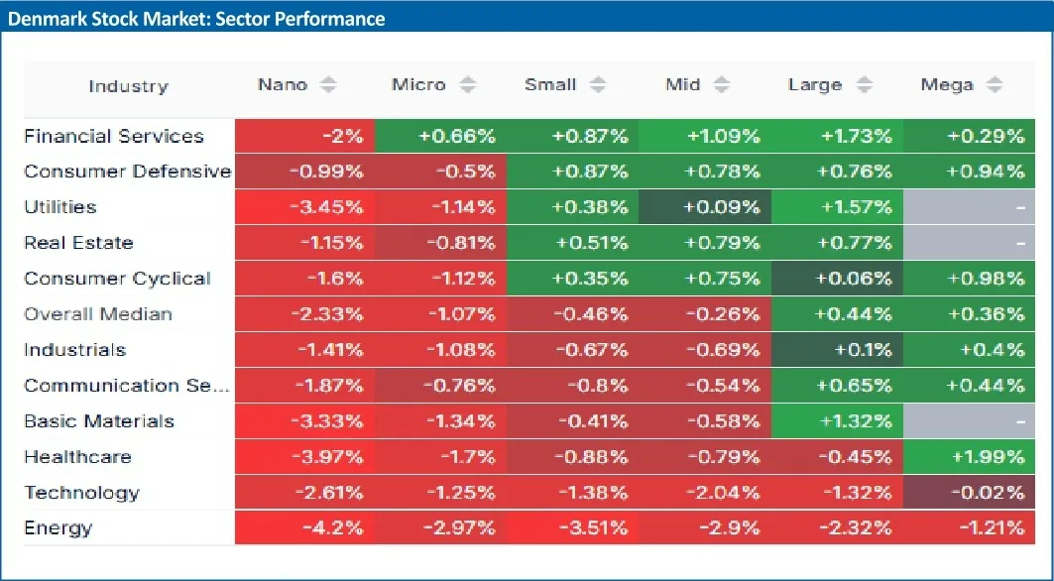1054x581 pixels.
Task: Click the Financial Services row label
Action: point(114,137)
